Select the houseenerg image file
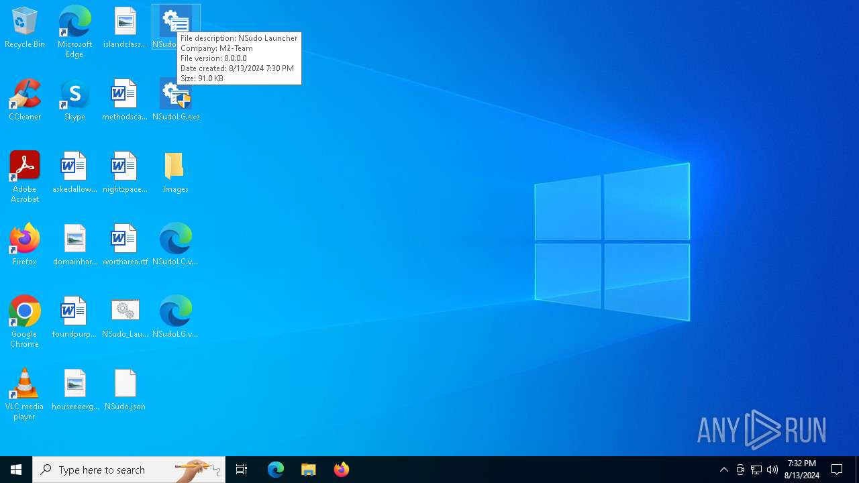 pos(74,390)
